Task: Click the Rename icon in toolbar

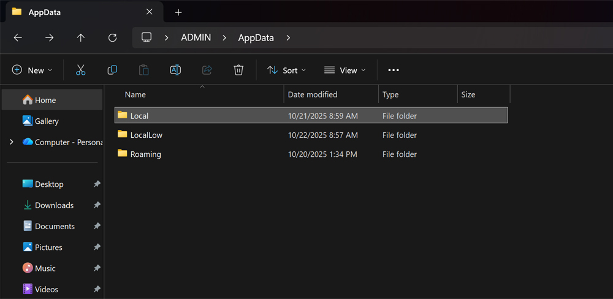Action: coord(175,70)
